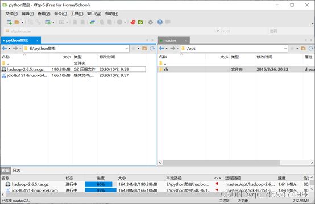
Task: Expand the Open Session dropdown arrow
Action: point(22,22)
